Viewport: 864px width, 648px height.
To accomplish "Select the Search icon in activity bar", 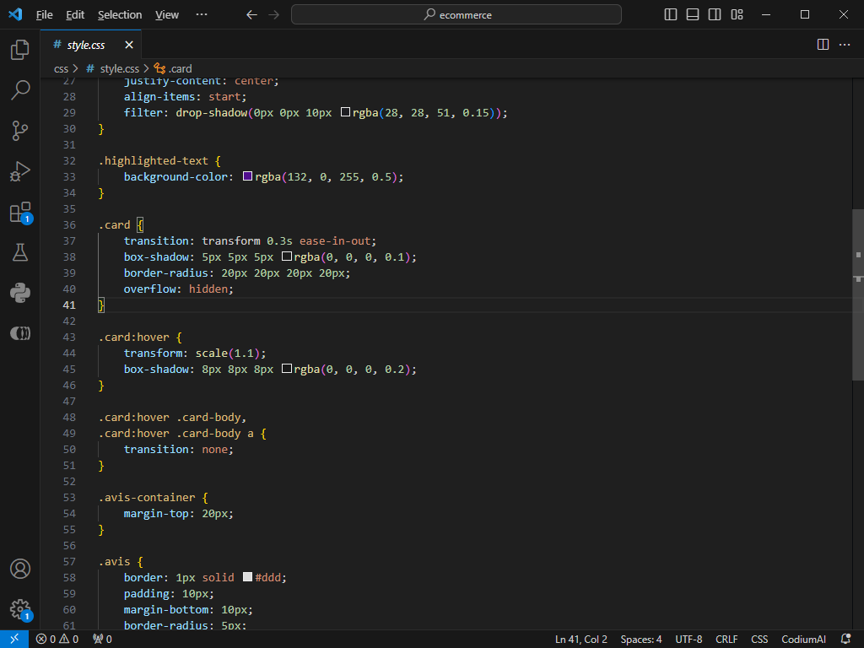I will click(19, 90).
